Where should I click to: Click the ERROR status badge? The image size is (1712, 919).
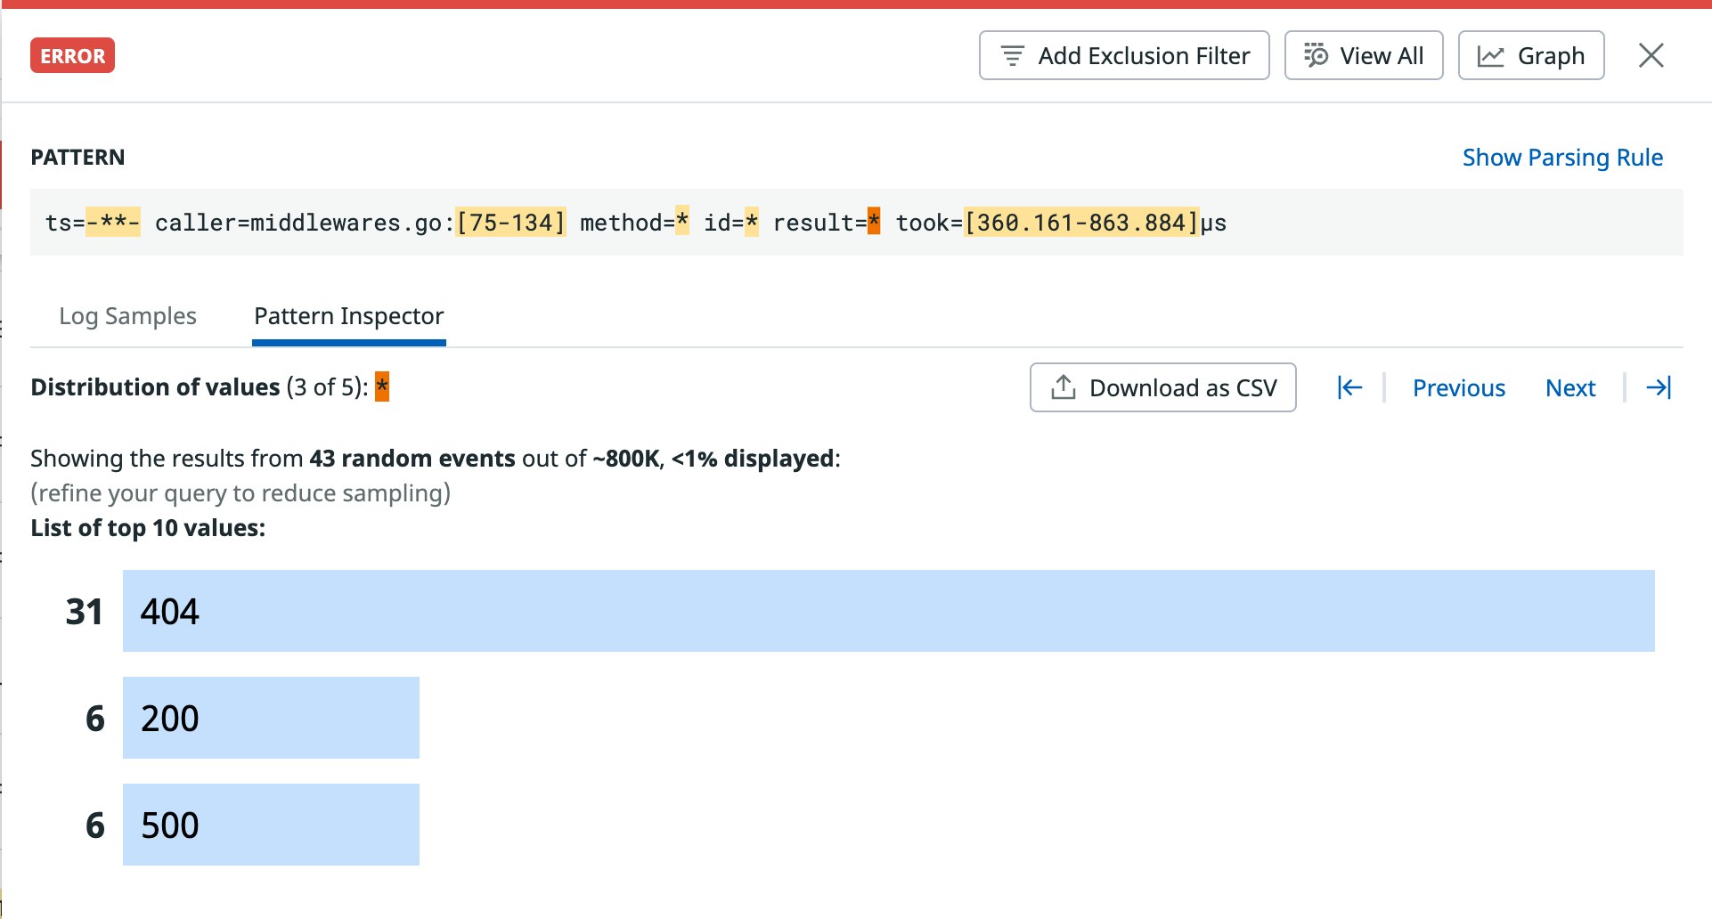tap(72, 55)
